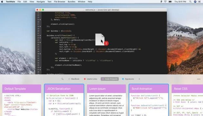This screenshot has height=116, width=203.
Task: Collapse code fold at line 25
Action: click(x=40, y=42)
